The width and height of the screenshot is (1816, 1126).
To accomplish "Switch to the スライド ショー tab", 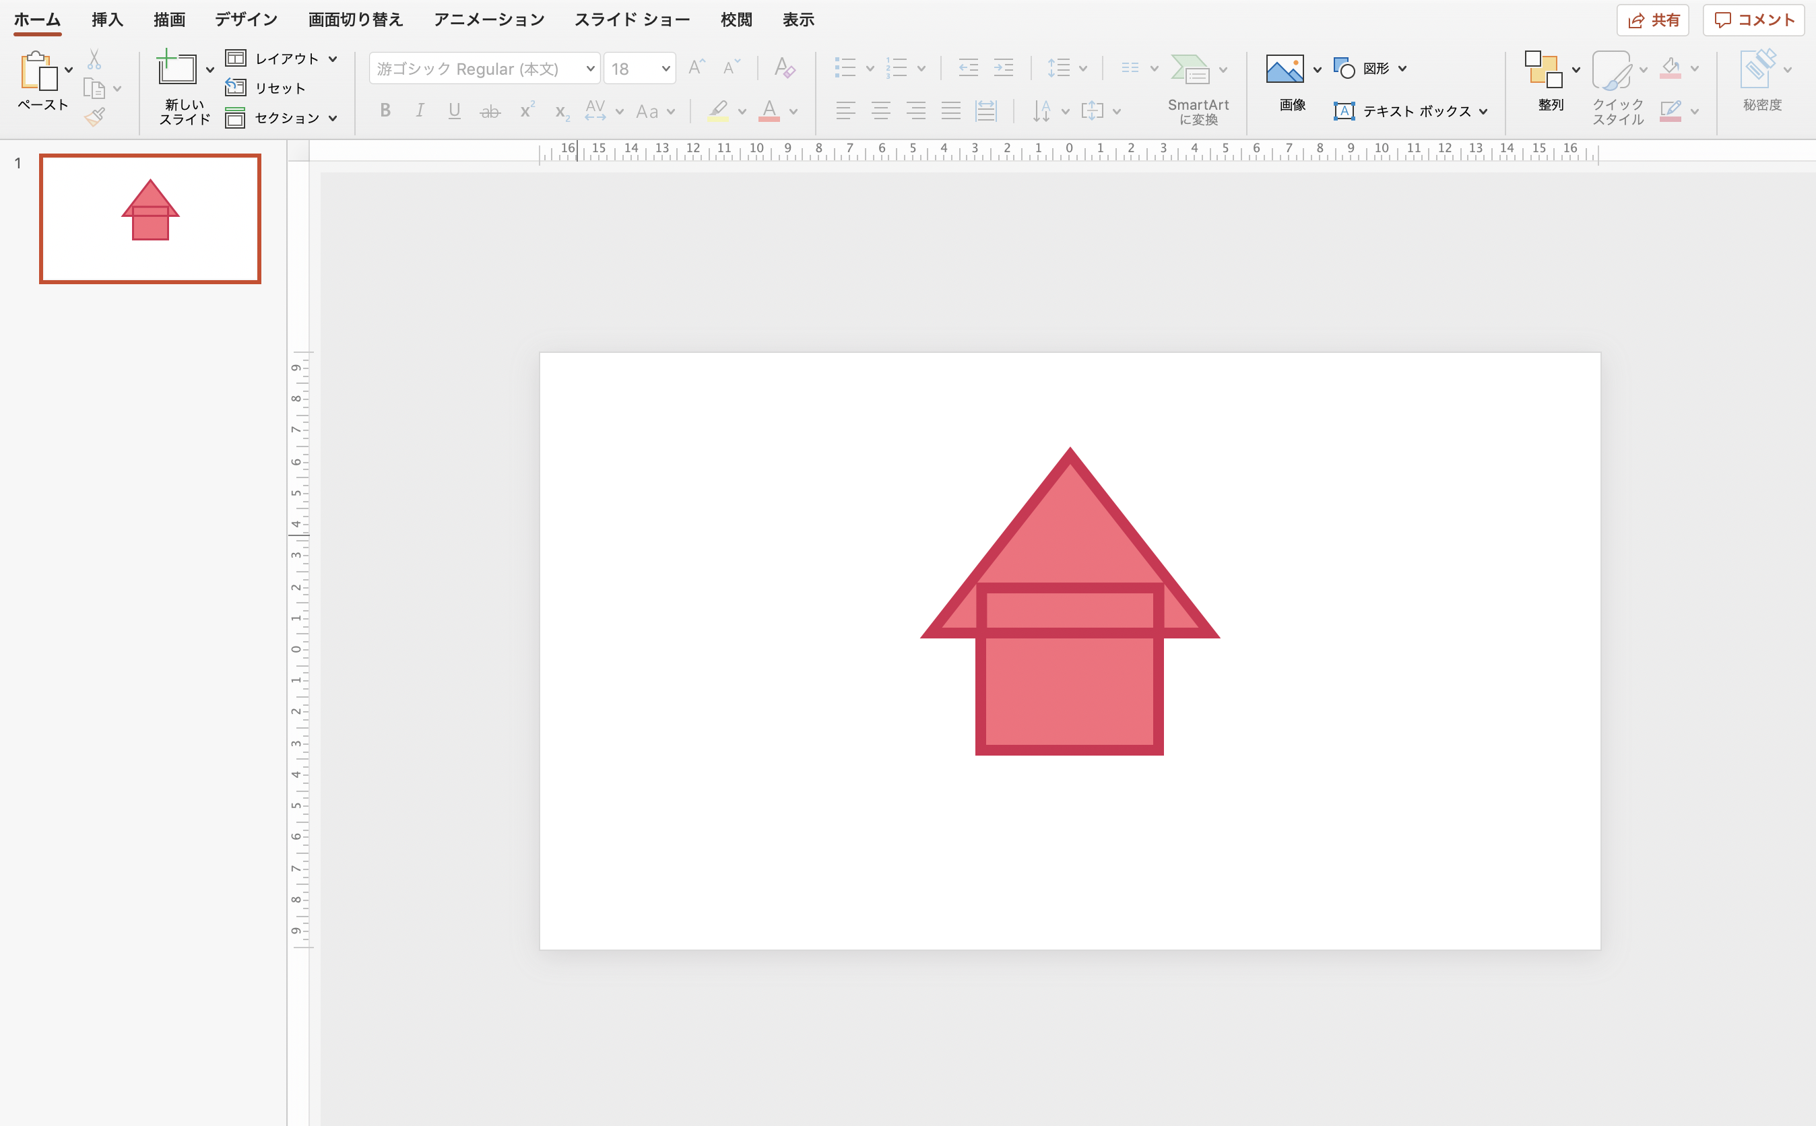I will click(x=632, y=20).
